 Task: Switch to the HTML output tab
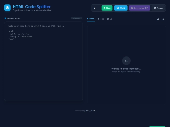tap(91, 19)
